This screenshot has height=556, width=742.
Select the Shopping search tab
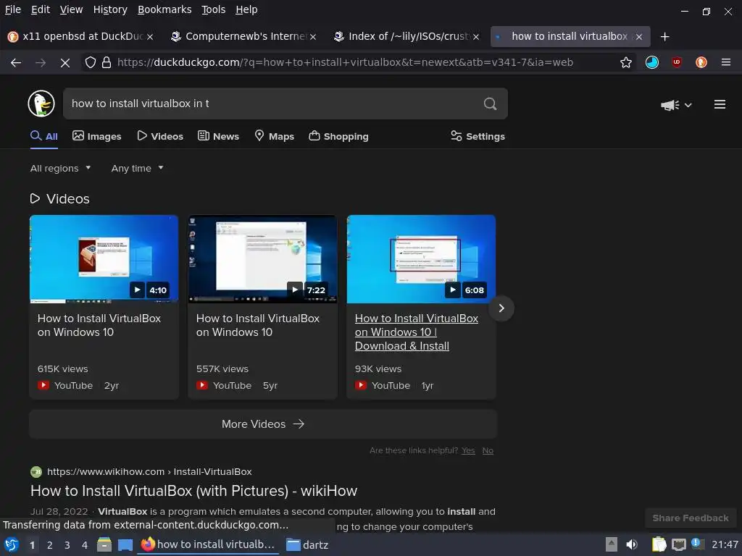click(x=338, y=137)
